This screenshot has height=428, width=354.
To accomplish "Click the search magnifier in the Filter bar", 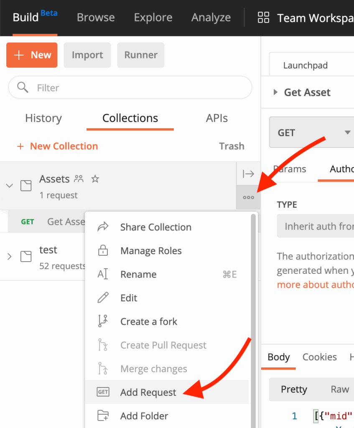I will (23, 87).
